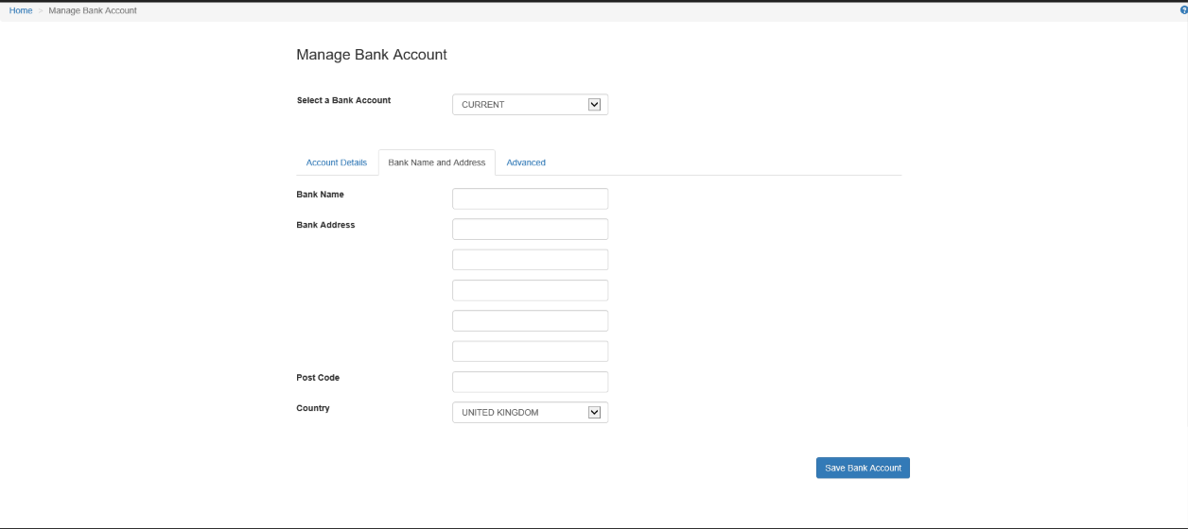Screen dimensions: 1188x529
Task: Click the fourth Bank Address line field
Action: [x=531, y=321]
